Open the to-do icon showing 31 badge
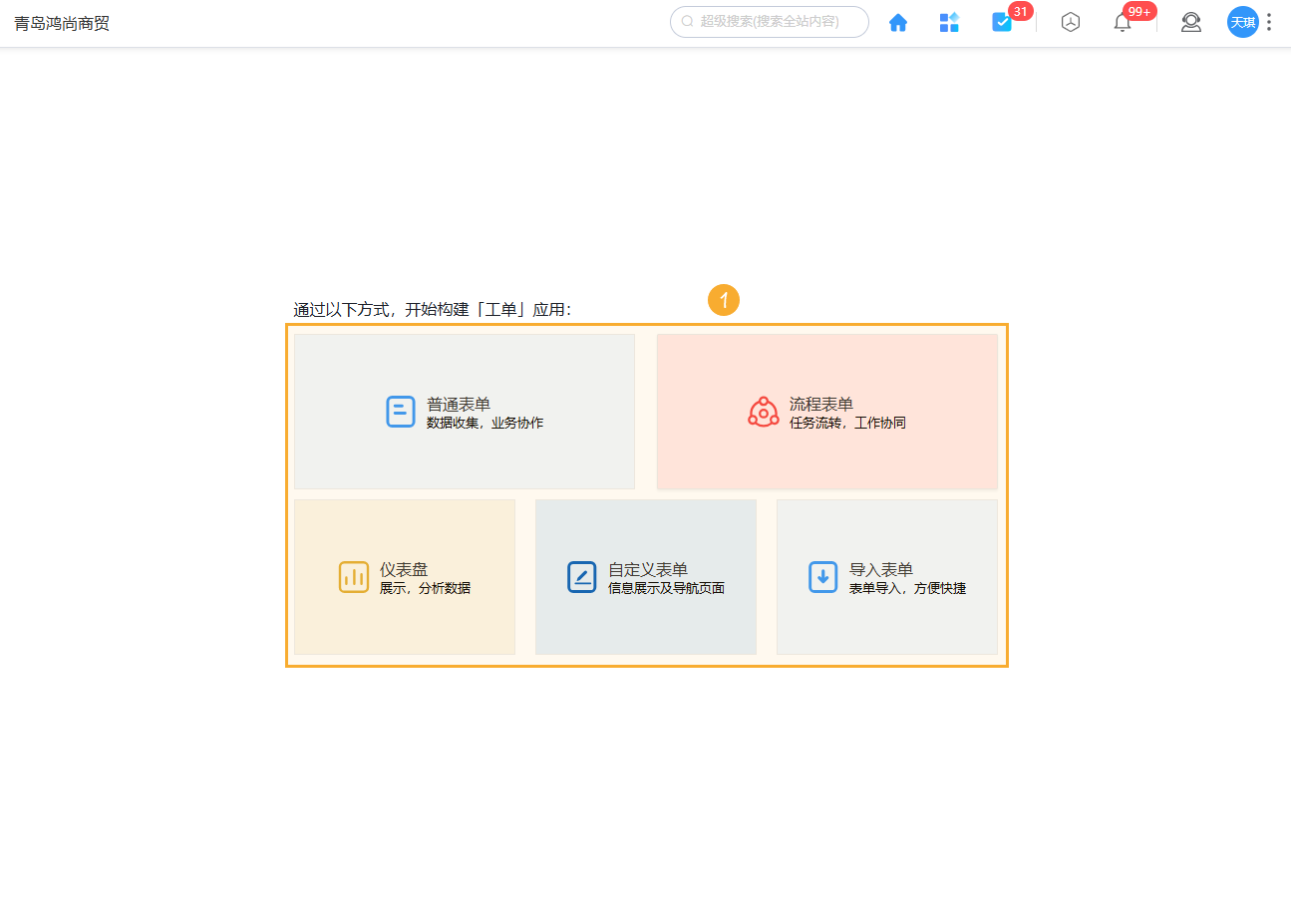 pos(1002,22)
